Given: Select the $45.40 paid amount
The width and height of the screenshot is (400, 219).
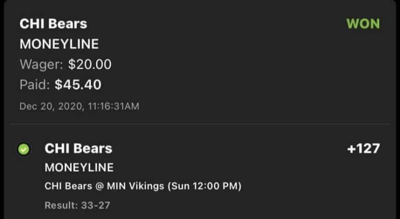Looking at the screenshot, I should click(78, 85).
